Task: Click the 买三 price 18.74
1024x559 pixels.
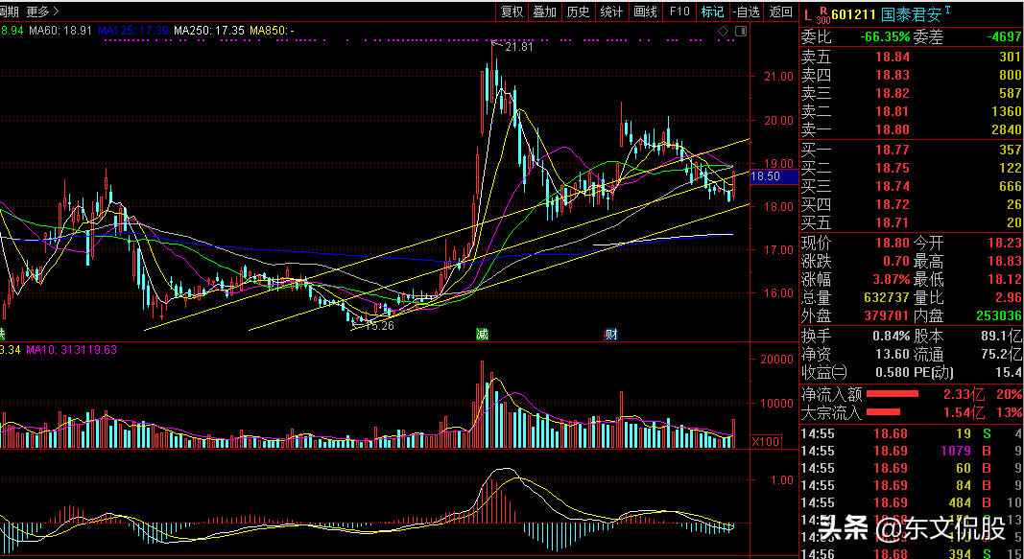Action: (x=893, y=187)
